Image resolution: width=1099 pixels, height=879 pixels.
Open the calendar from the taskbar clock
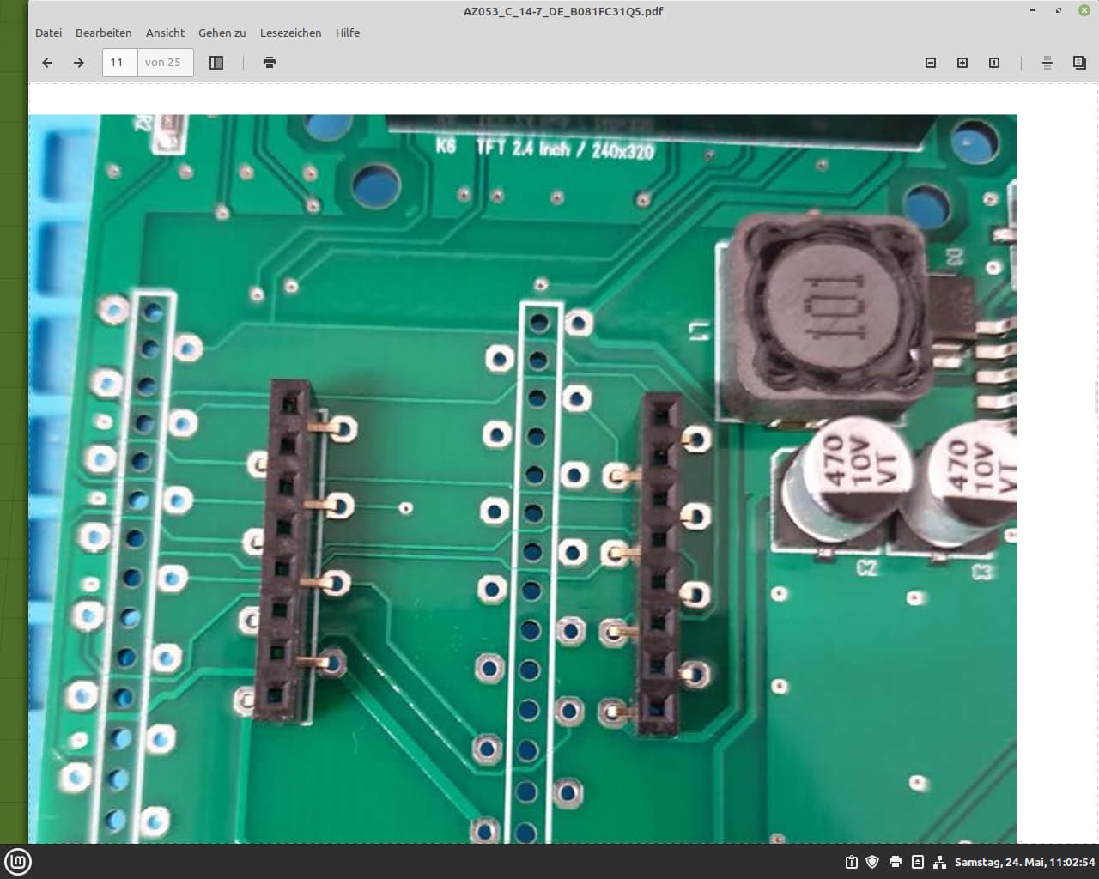pyautogui.click(x=1024, y=862)
